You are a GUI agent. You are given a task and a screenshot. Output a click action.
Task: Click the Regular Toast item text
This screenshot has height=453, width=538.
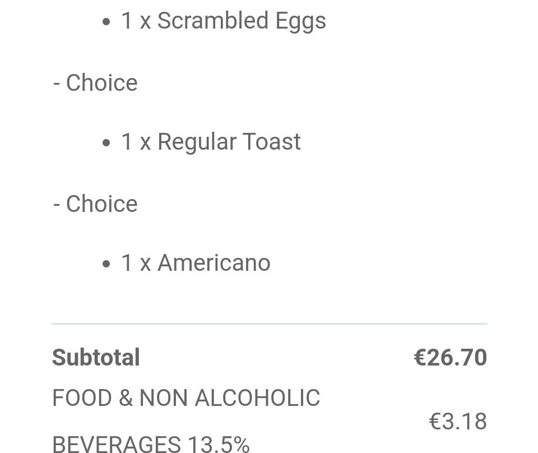211,142
